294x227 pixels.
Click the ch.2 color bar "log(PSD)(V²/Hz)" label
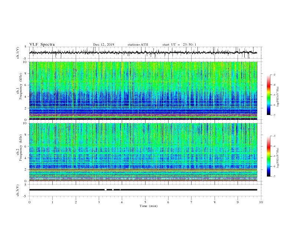tap(278, 158)
